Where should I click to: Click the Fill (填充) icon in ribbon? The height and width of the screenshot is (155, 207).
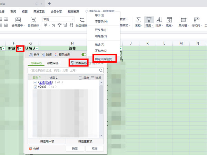click(169, 20)
